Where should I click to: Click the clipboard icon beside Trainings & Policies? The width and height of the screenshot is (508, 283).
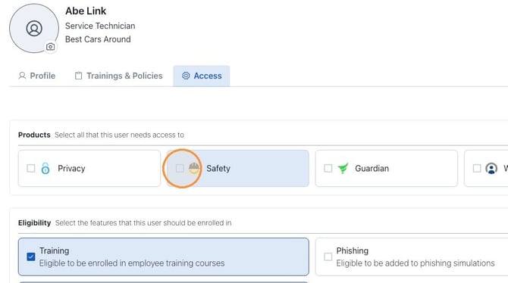[x=78, y=76]
